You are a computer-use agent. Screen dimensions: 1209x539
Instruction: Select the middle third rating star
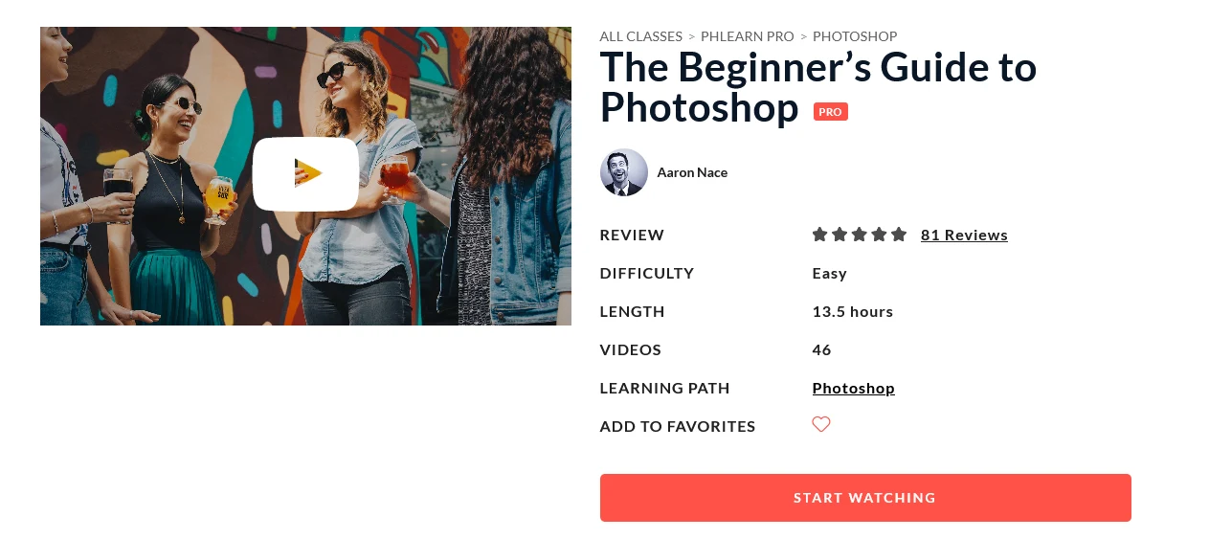tap(860, 235)
